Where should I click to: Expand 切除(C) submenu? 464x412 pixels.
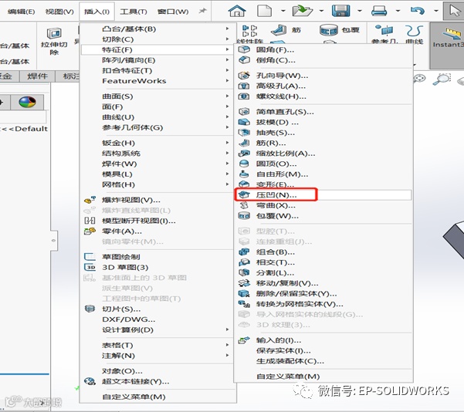click(x=158, y=39)
